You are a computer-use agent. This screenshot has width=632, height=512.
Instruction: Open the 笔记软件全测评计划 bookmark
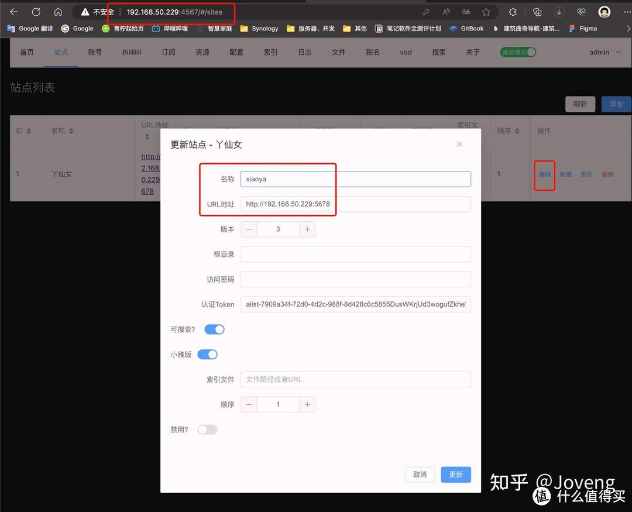408,29
